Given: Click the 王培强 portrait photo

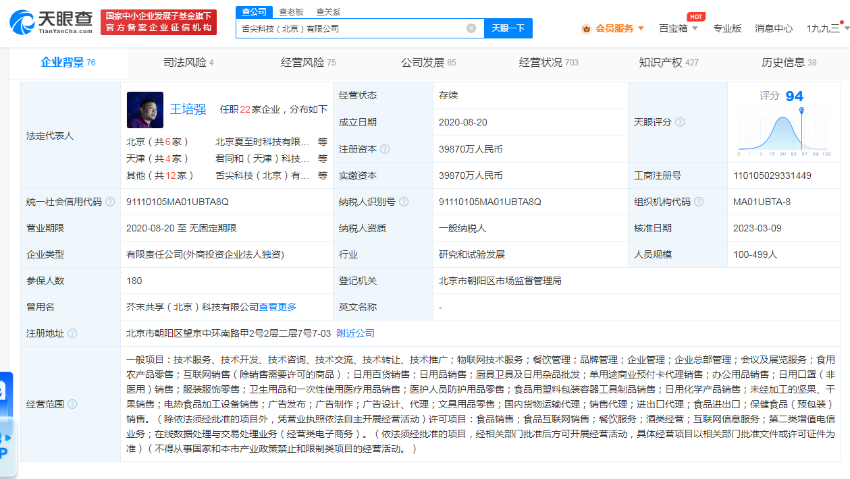Looking at the screenshot, I should click(145, 110).
